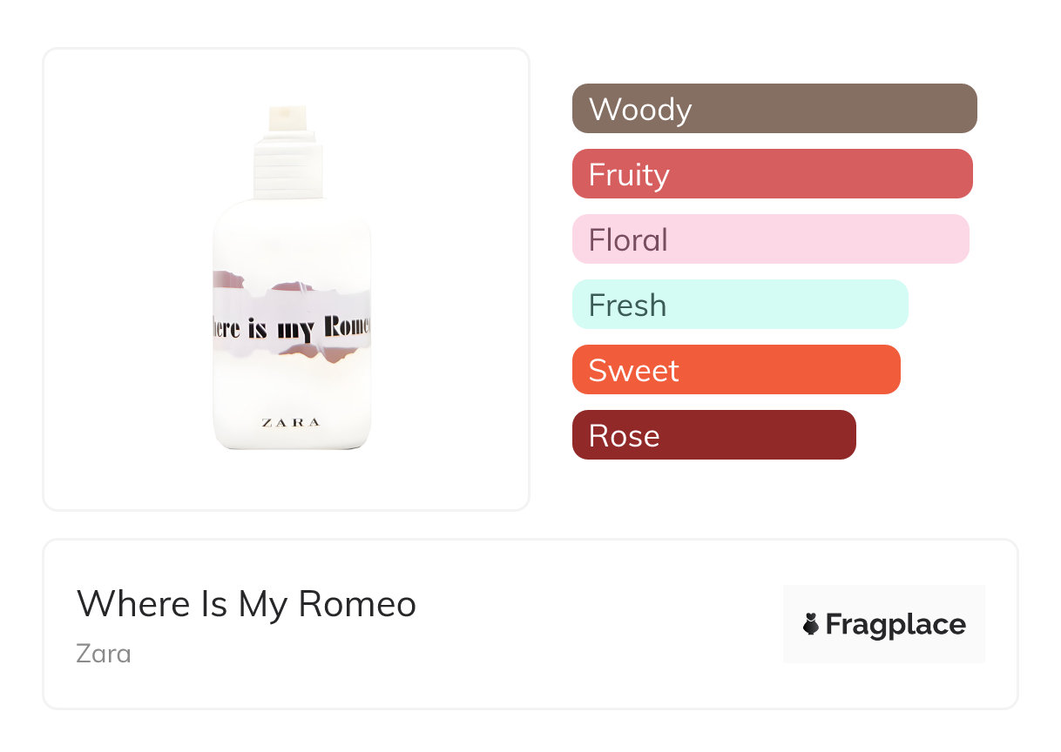Click the word Floral in its bar
The height and width of the screenshot is (752, 1061).
(x=628, y=240)
